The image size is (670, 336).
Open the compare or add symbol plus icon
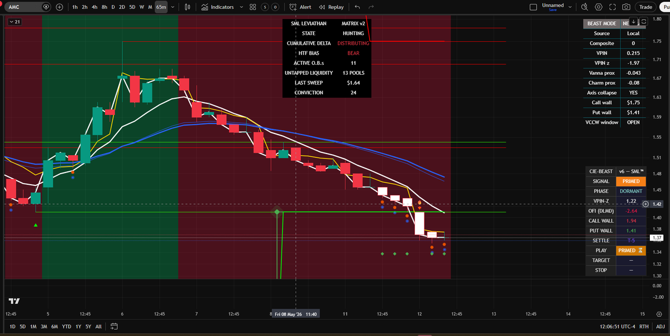point(59,7)
